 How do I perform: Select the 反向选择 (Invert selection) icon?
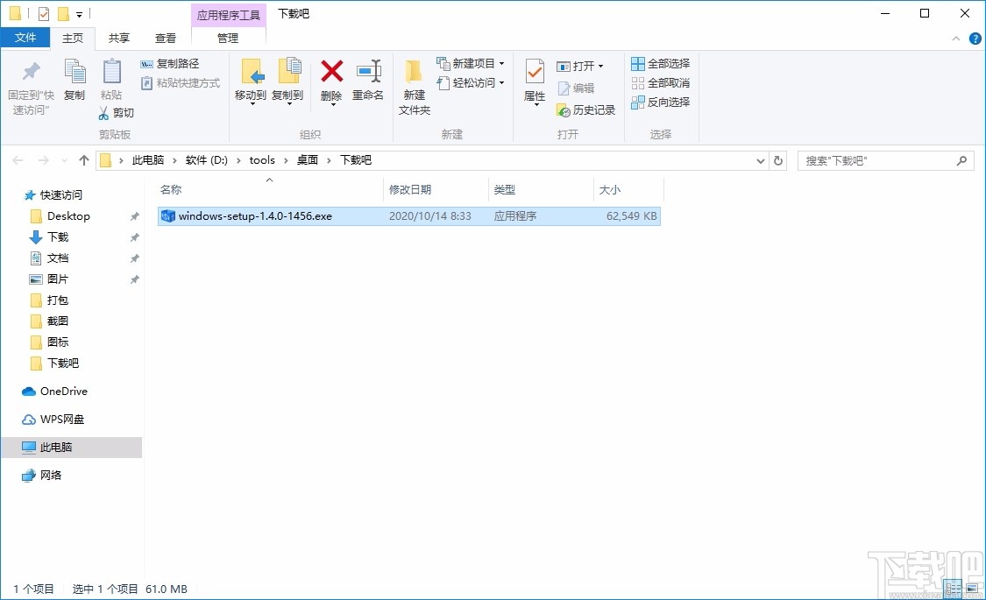(x=660, y=102)
